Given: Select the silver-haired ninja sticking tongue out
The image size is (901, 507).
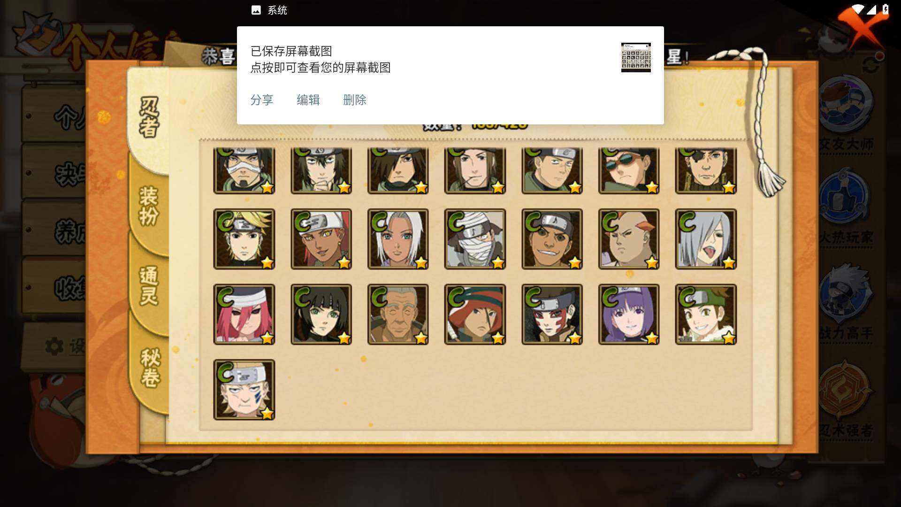Looking at the screenshot, I should pos(706,239).
